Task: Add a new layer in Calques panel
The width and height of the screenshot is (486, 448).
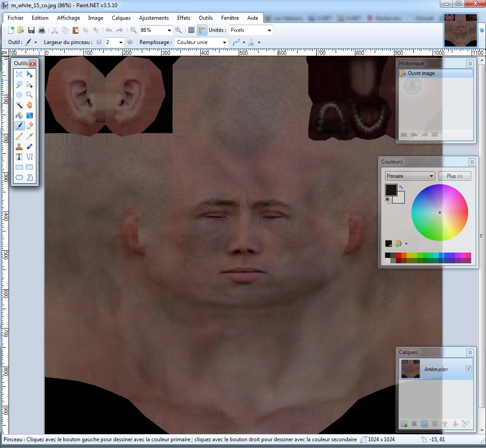Action: coord(404,424)
